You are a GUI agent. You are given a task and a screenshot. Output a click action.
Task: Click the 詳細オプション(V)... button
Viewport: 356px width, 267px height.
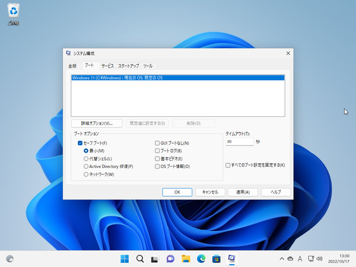coord(97,123)
